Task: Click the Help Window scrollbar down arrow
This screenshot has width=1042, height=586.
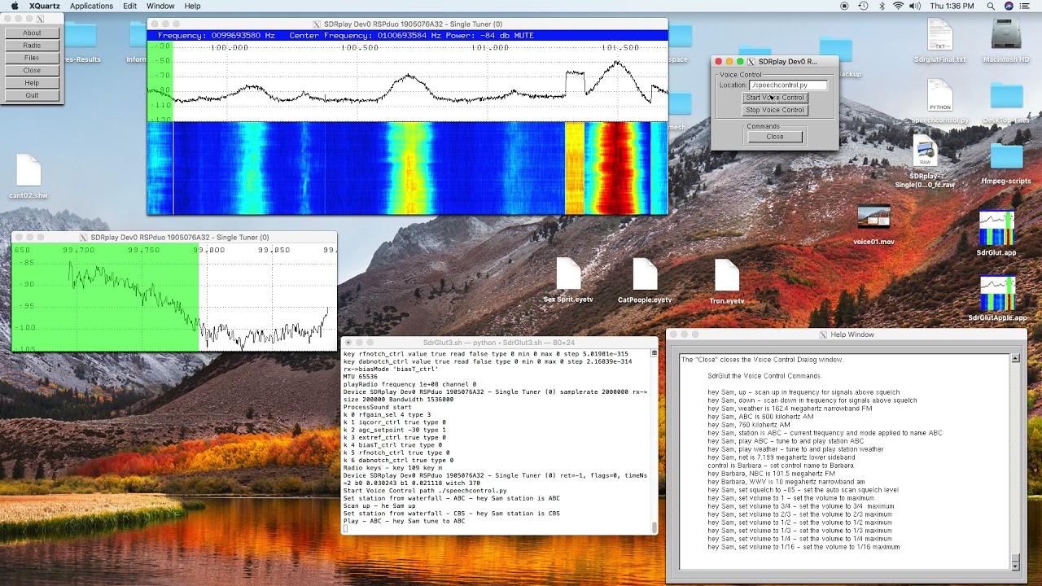Action: [1015, 565]
